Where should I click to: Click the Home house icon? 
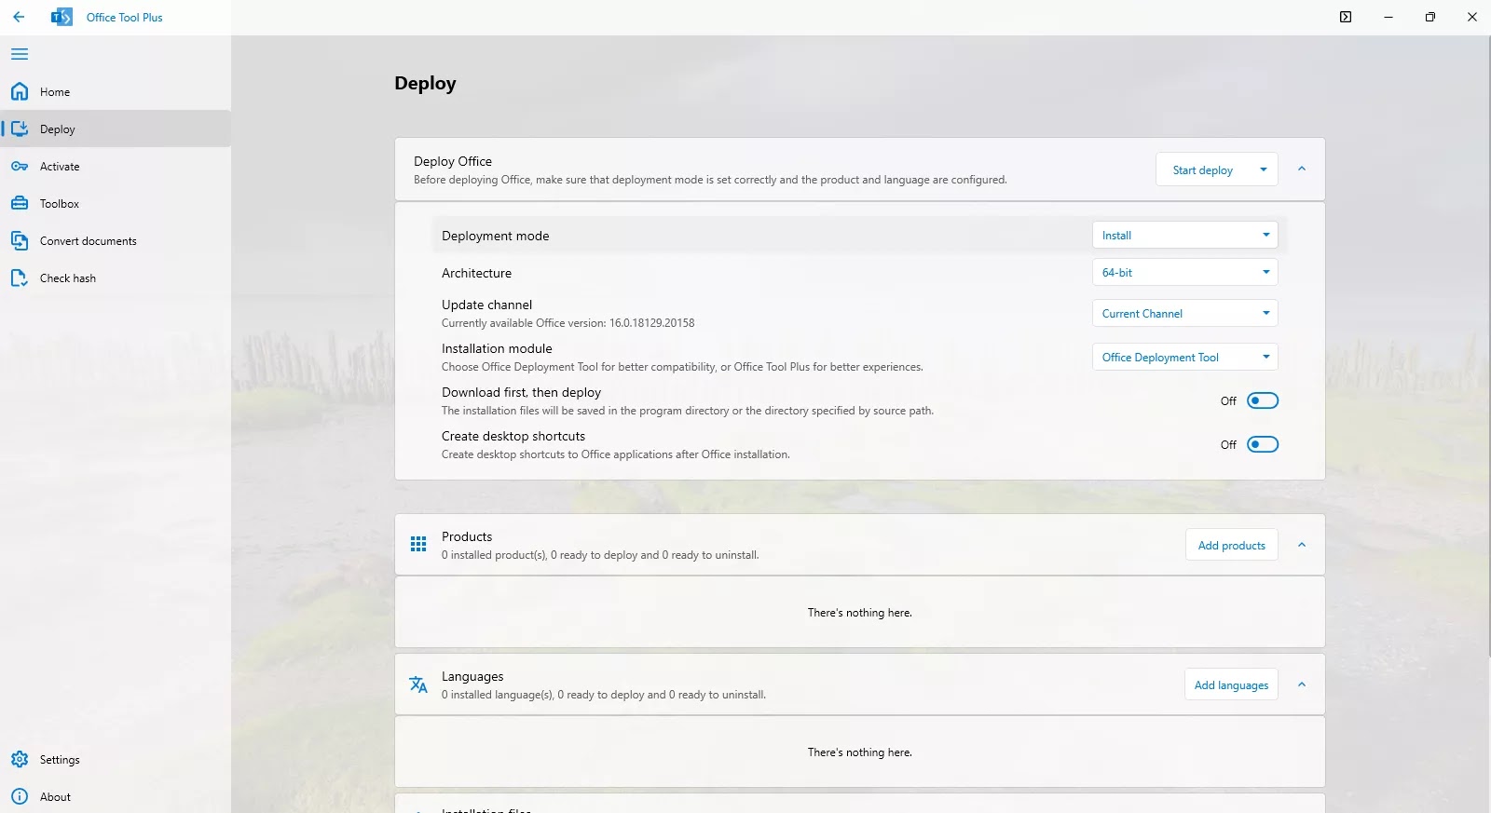(20, 91)
